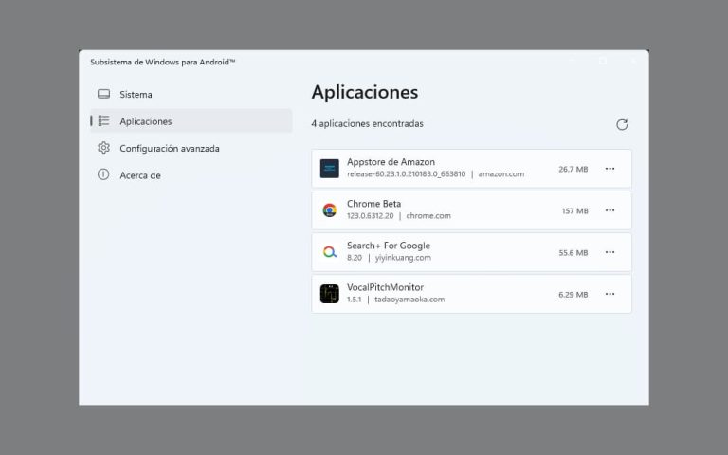
Task: Open Configuración avanzada settings
Action: 191,148
